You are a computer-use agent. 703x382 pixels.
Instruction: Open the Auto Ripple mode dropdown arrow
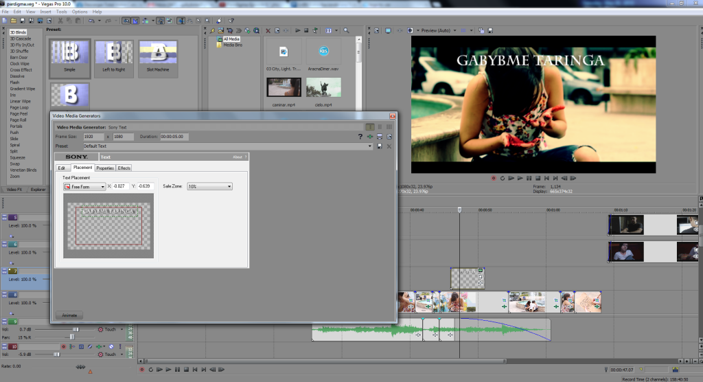pyautogui.click(x=153, y=21)
